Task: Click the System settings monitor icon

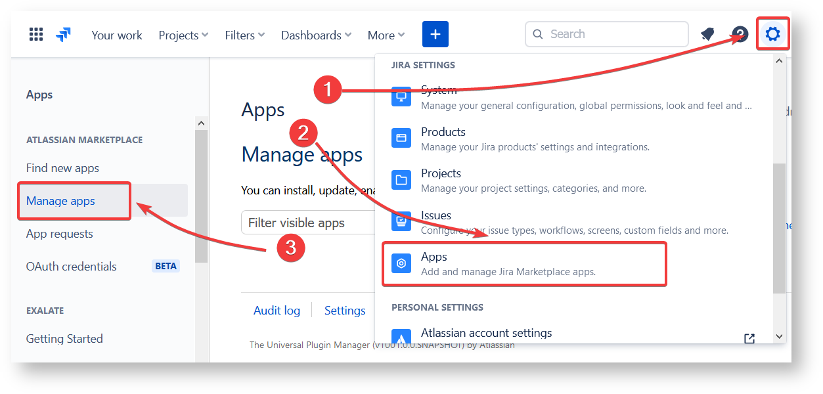Action: [401, 97]
